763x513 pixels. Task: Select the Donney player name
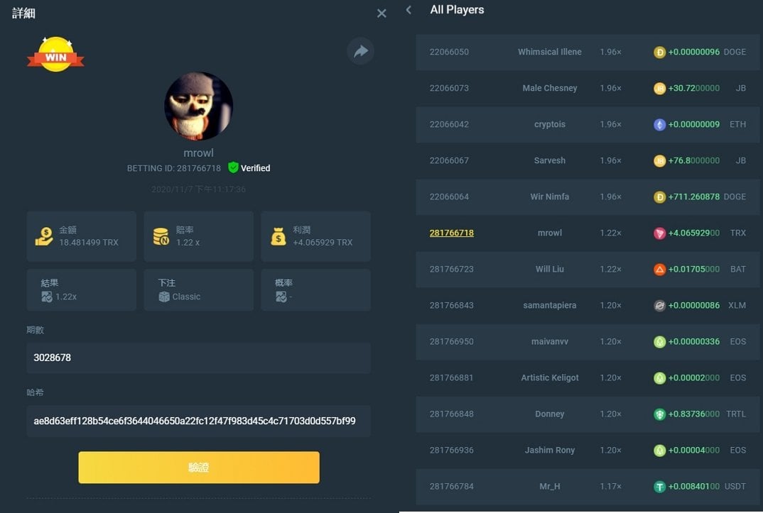(x=549, y=414)
